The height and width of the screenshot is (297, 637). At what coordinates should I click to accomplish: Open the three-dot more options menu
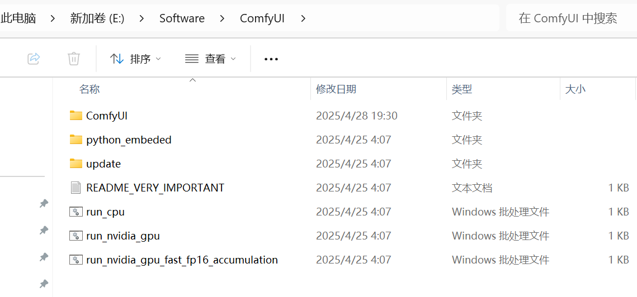[271, 59]
